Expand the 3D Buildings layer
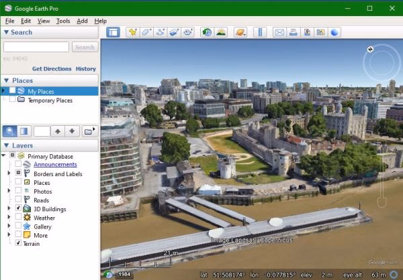The image size is (403, 280). pyautogui.click(x=9, y=208)
